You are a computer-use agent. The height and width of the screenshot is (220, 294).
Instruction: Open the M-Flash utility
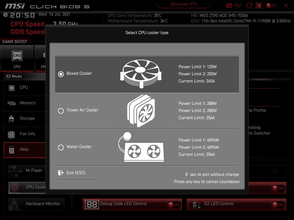27,171
